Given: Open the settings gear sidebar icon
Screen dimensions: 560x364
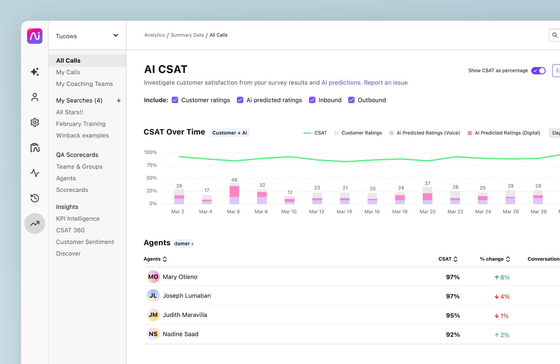Looking at the screenshot, I should [x=35, y=123].
